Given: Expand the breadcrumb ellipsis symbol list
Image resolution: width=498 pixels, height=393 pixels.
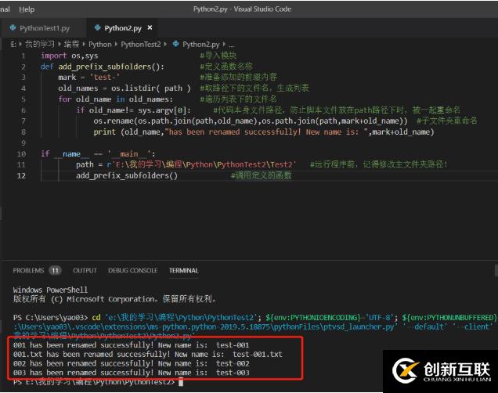Looking at the screenshot, I should click(229, 45).
